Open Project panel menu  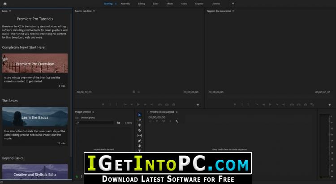pos(93,112)
